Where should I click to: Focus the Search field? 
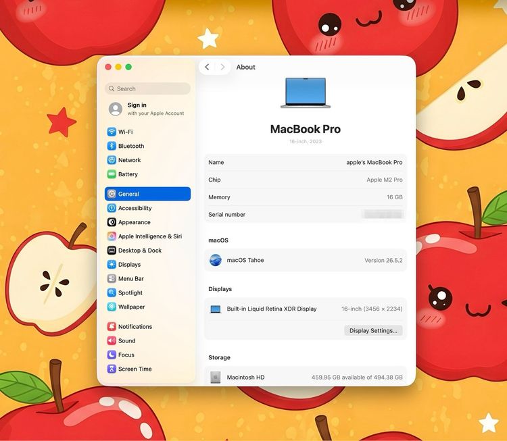pyautogui.click(x=148, y=88)
